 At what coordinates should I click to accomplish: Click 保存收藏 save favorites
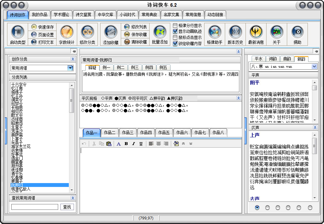[135, 34]
